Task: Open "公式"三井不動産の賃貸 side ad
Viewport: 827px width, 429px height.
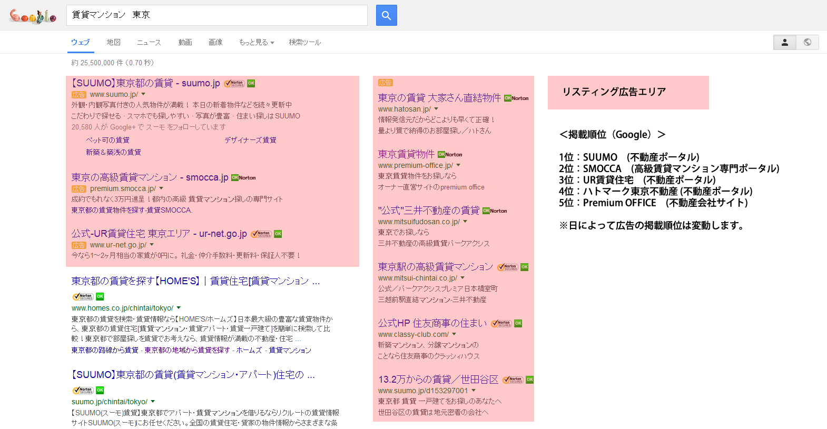Action: pos(429,211)
